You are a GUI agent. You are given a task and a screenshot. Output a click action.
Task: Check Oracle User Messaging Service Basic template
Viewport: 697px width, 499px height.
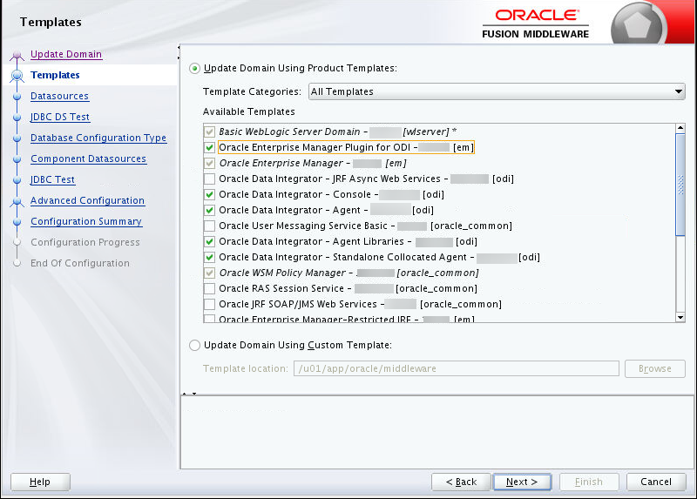[x=209, y=226]
